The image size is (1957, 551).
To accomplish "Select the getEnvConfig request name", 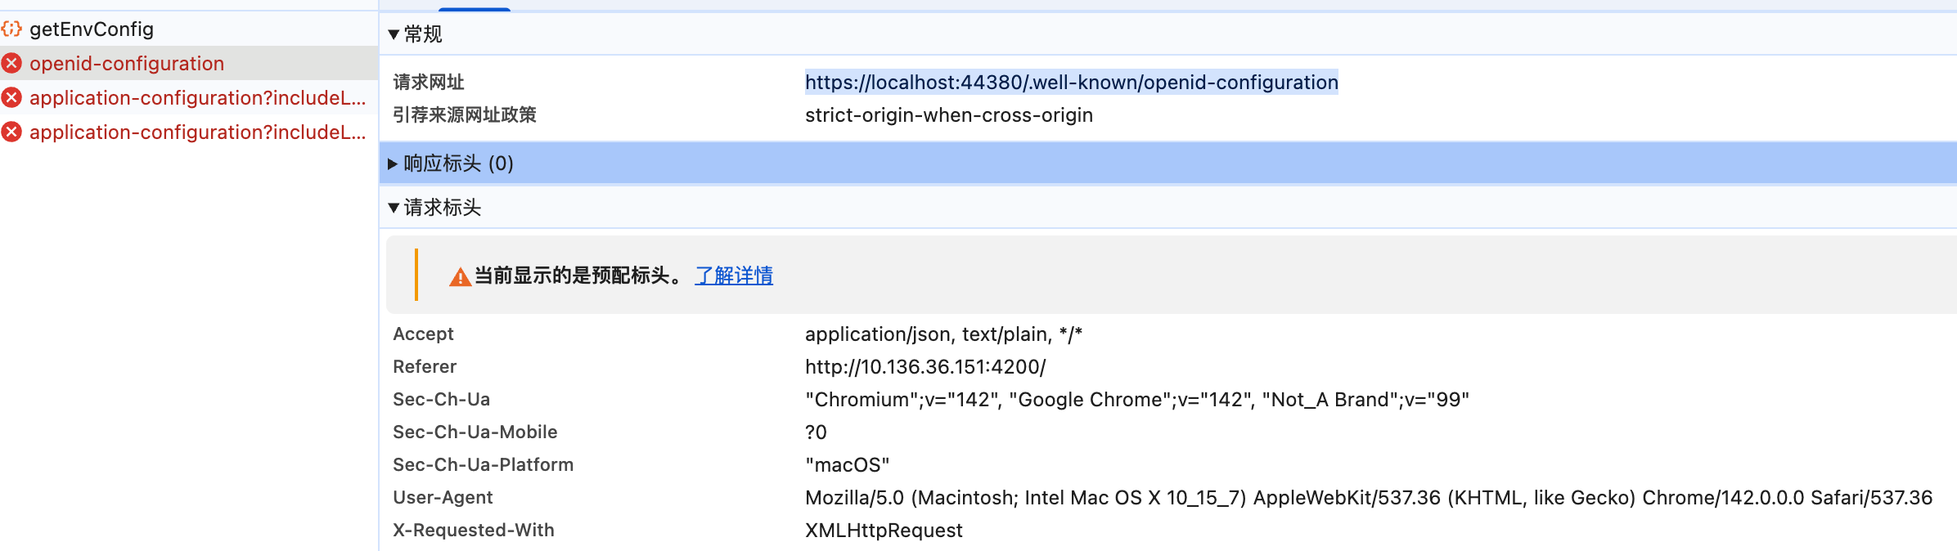I will click(92, 29).
